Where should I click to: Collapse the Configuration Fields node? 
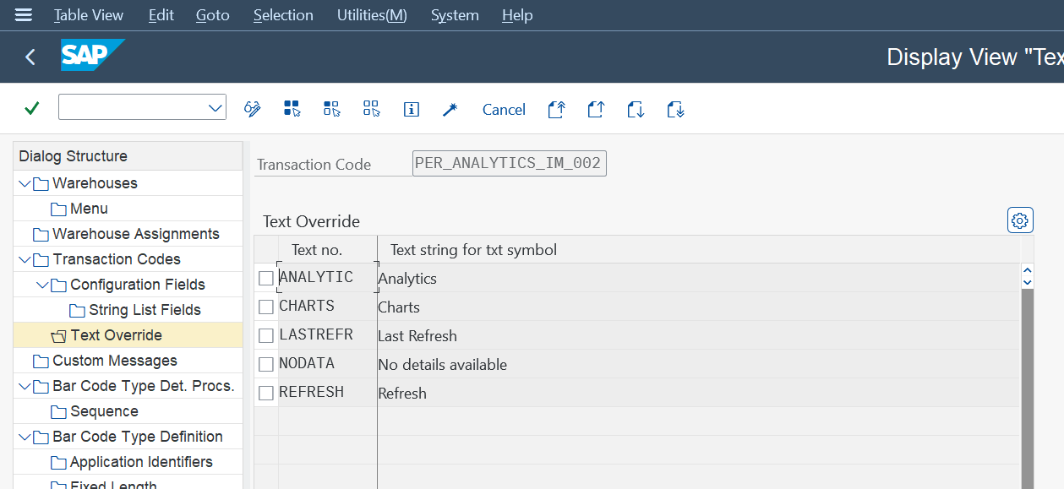tap(42, 285)
